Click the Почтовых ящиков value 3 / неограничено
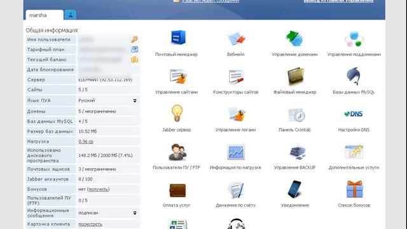The height and width of the screenshot is (229, 407). pyautogui.click(x=97, y=169)
